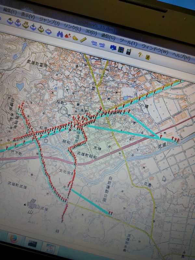Viewport: 195px width, 260px height.
Task: Click the blue binoculars search icon
Action: coord(60,34)
